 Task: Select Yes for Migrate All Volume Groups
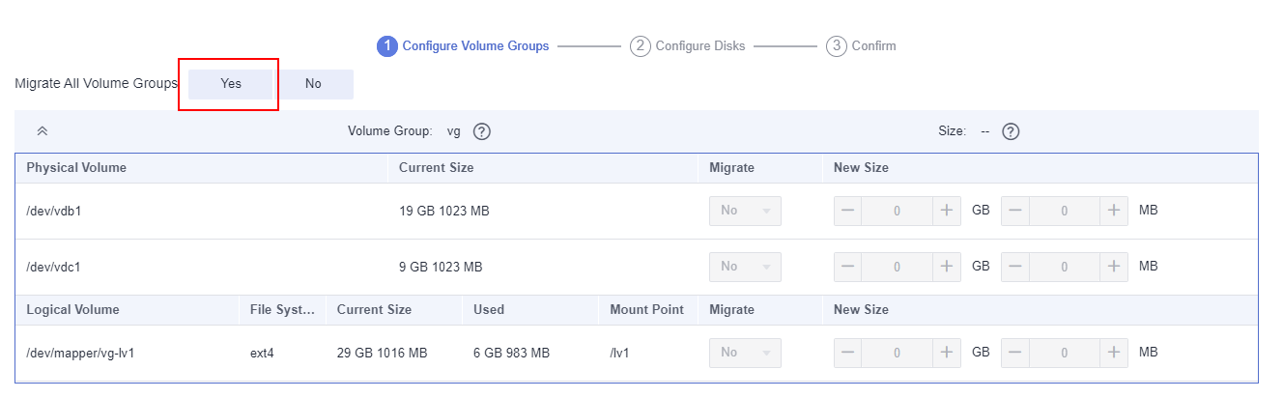231,84
